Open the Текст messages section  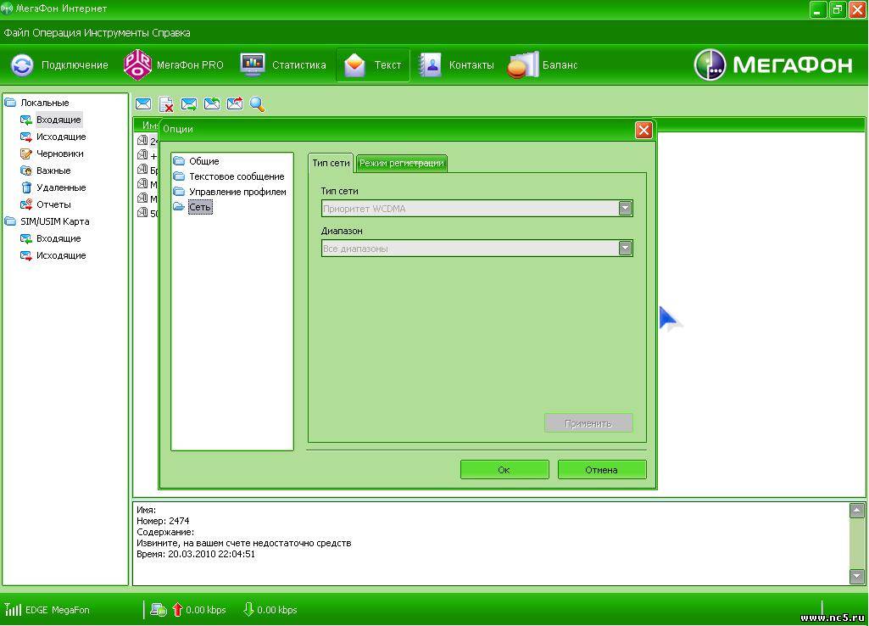[x=372, y=65]
